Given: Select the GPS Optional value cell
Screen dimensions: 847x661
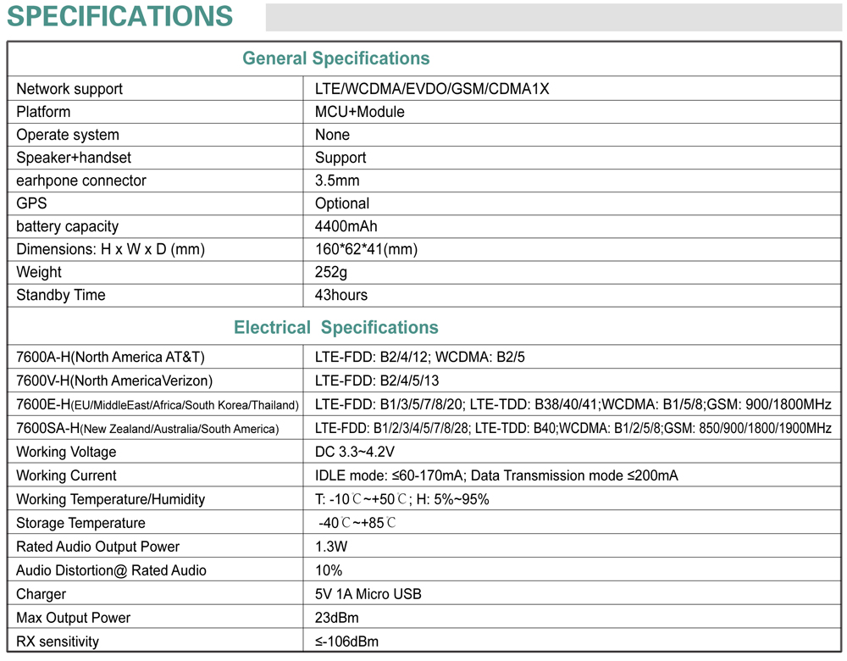Looking at the screenshot, I should pos(342,203).
